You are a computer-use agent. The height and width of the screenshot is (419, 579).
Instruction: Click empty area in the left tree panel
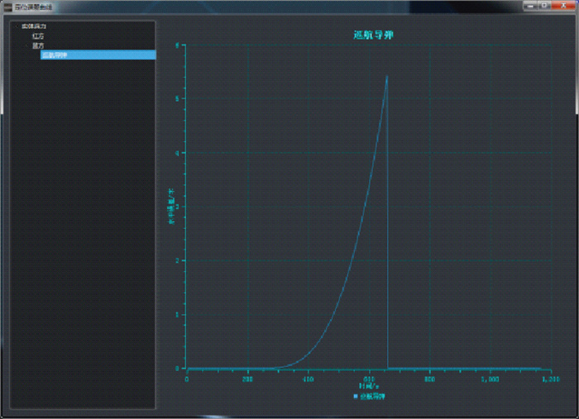tap(83, 248)
